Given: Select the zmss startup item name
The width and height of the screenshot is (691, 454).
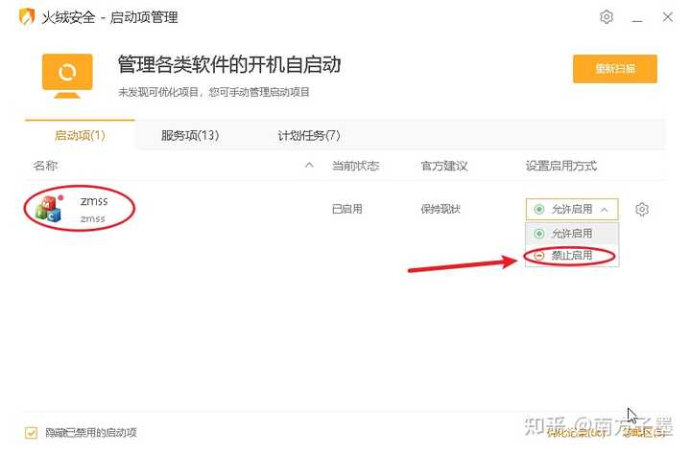Looking at the screenshot, I should [94, 201].
